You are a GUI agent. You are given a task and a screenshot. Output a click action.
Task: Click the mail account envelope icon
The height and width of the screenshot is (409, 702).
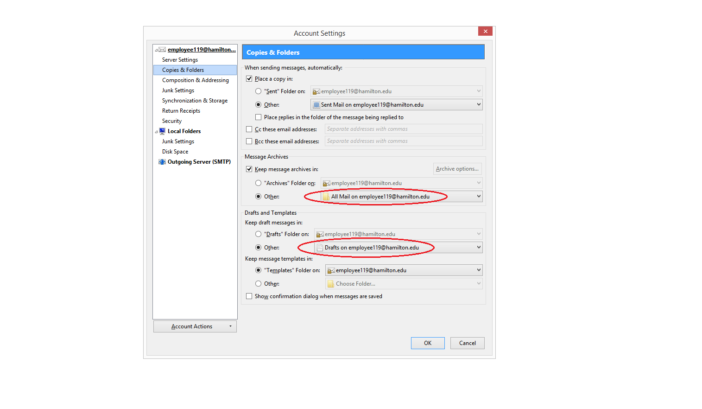162,50
